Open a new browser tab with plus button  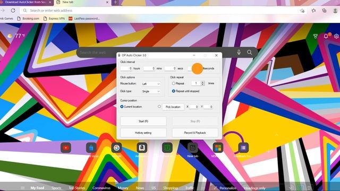click(x=115, y=2)
